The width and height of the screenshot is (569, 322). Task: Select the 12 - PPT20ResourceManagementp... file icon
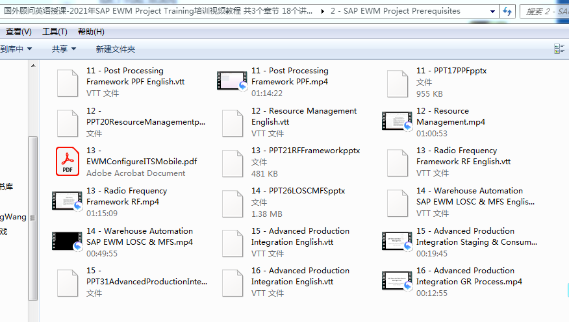tap(68, 123)
